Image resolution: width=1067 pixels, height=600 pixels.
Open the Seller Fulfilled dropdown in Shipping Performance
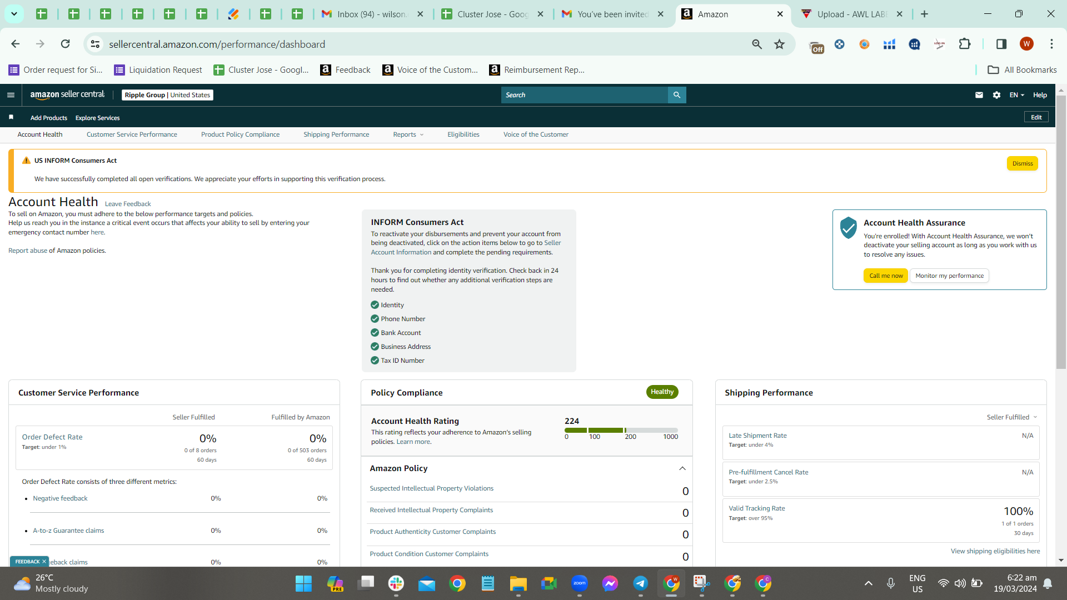(x=1011, y=417)
